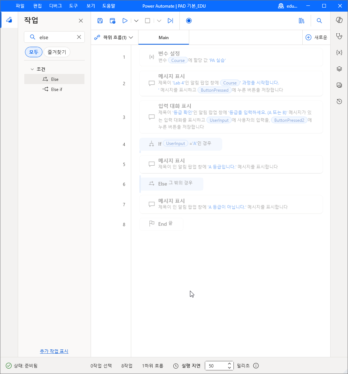Click the 8작업 status bar entry
Viewport: 348px width, 374px height.
[127, 366]
